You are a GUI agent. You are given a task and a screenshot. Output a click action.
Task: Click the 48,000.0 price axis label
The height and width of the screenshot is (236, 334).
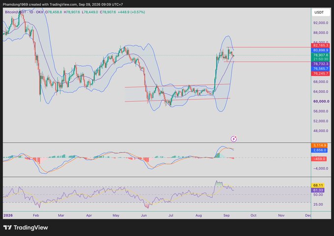tap(321, 131)
